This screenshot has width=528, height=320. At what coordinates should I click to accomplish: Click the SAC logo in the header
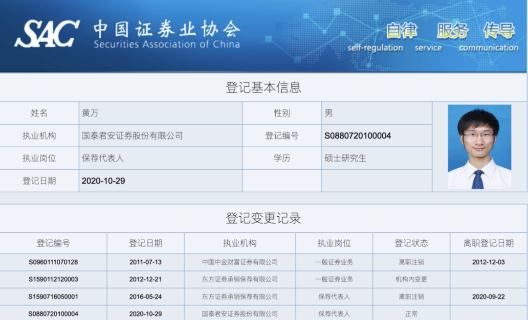(x=46, y=34)
